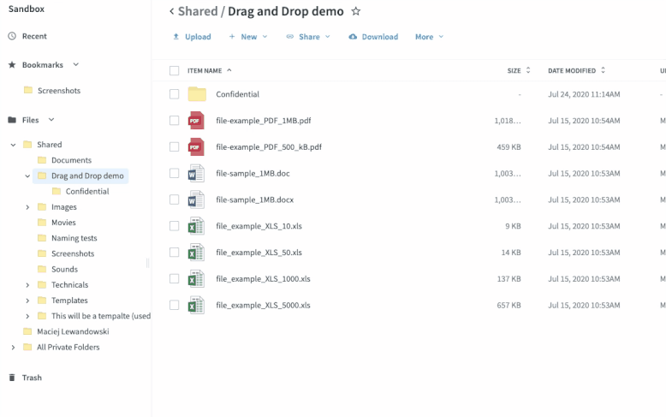The height and width of the screenshot is (417, 666).
Task: Check the box for file_example_XLS_5000.xls
Action: tap(175, 305)
